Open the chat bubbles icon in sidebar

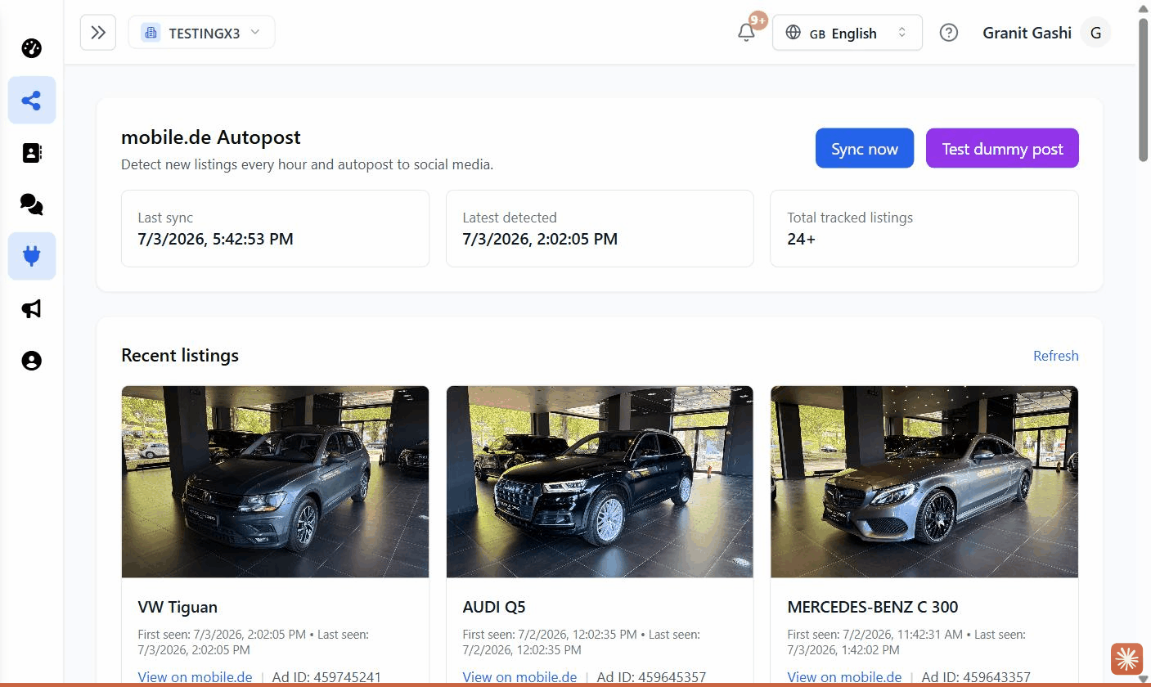point(31,204)
